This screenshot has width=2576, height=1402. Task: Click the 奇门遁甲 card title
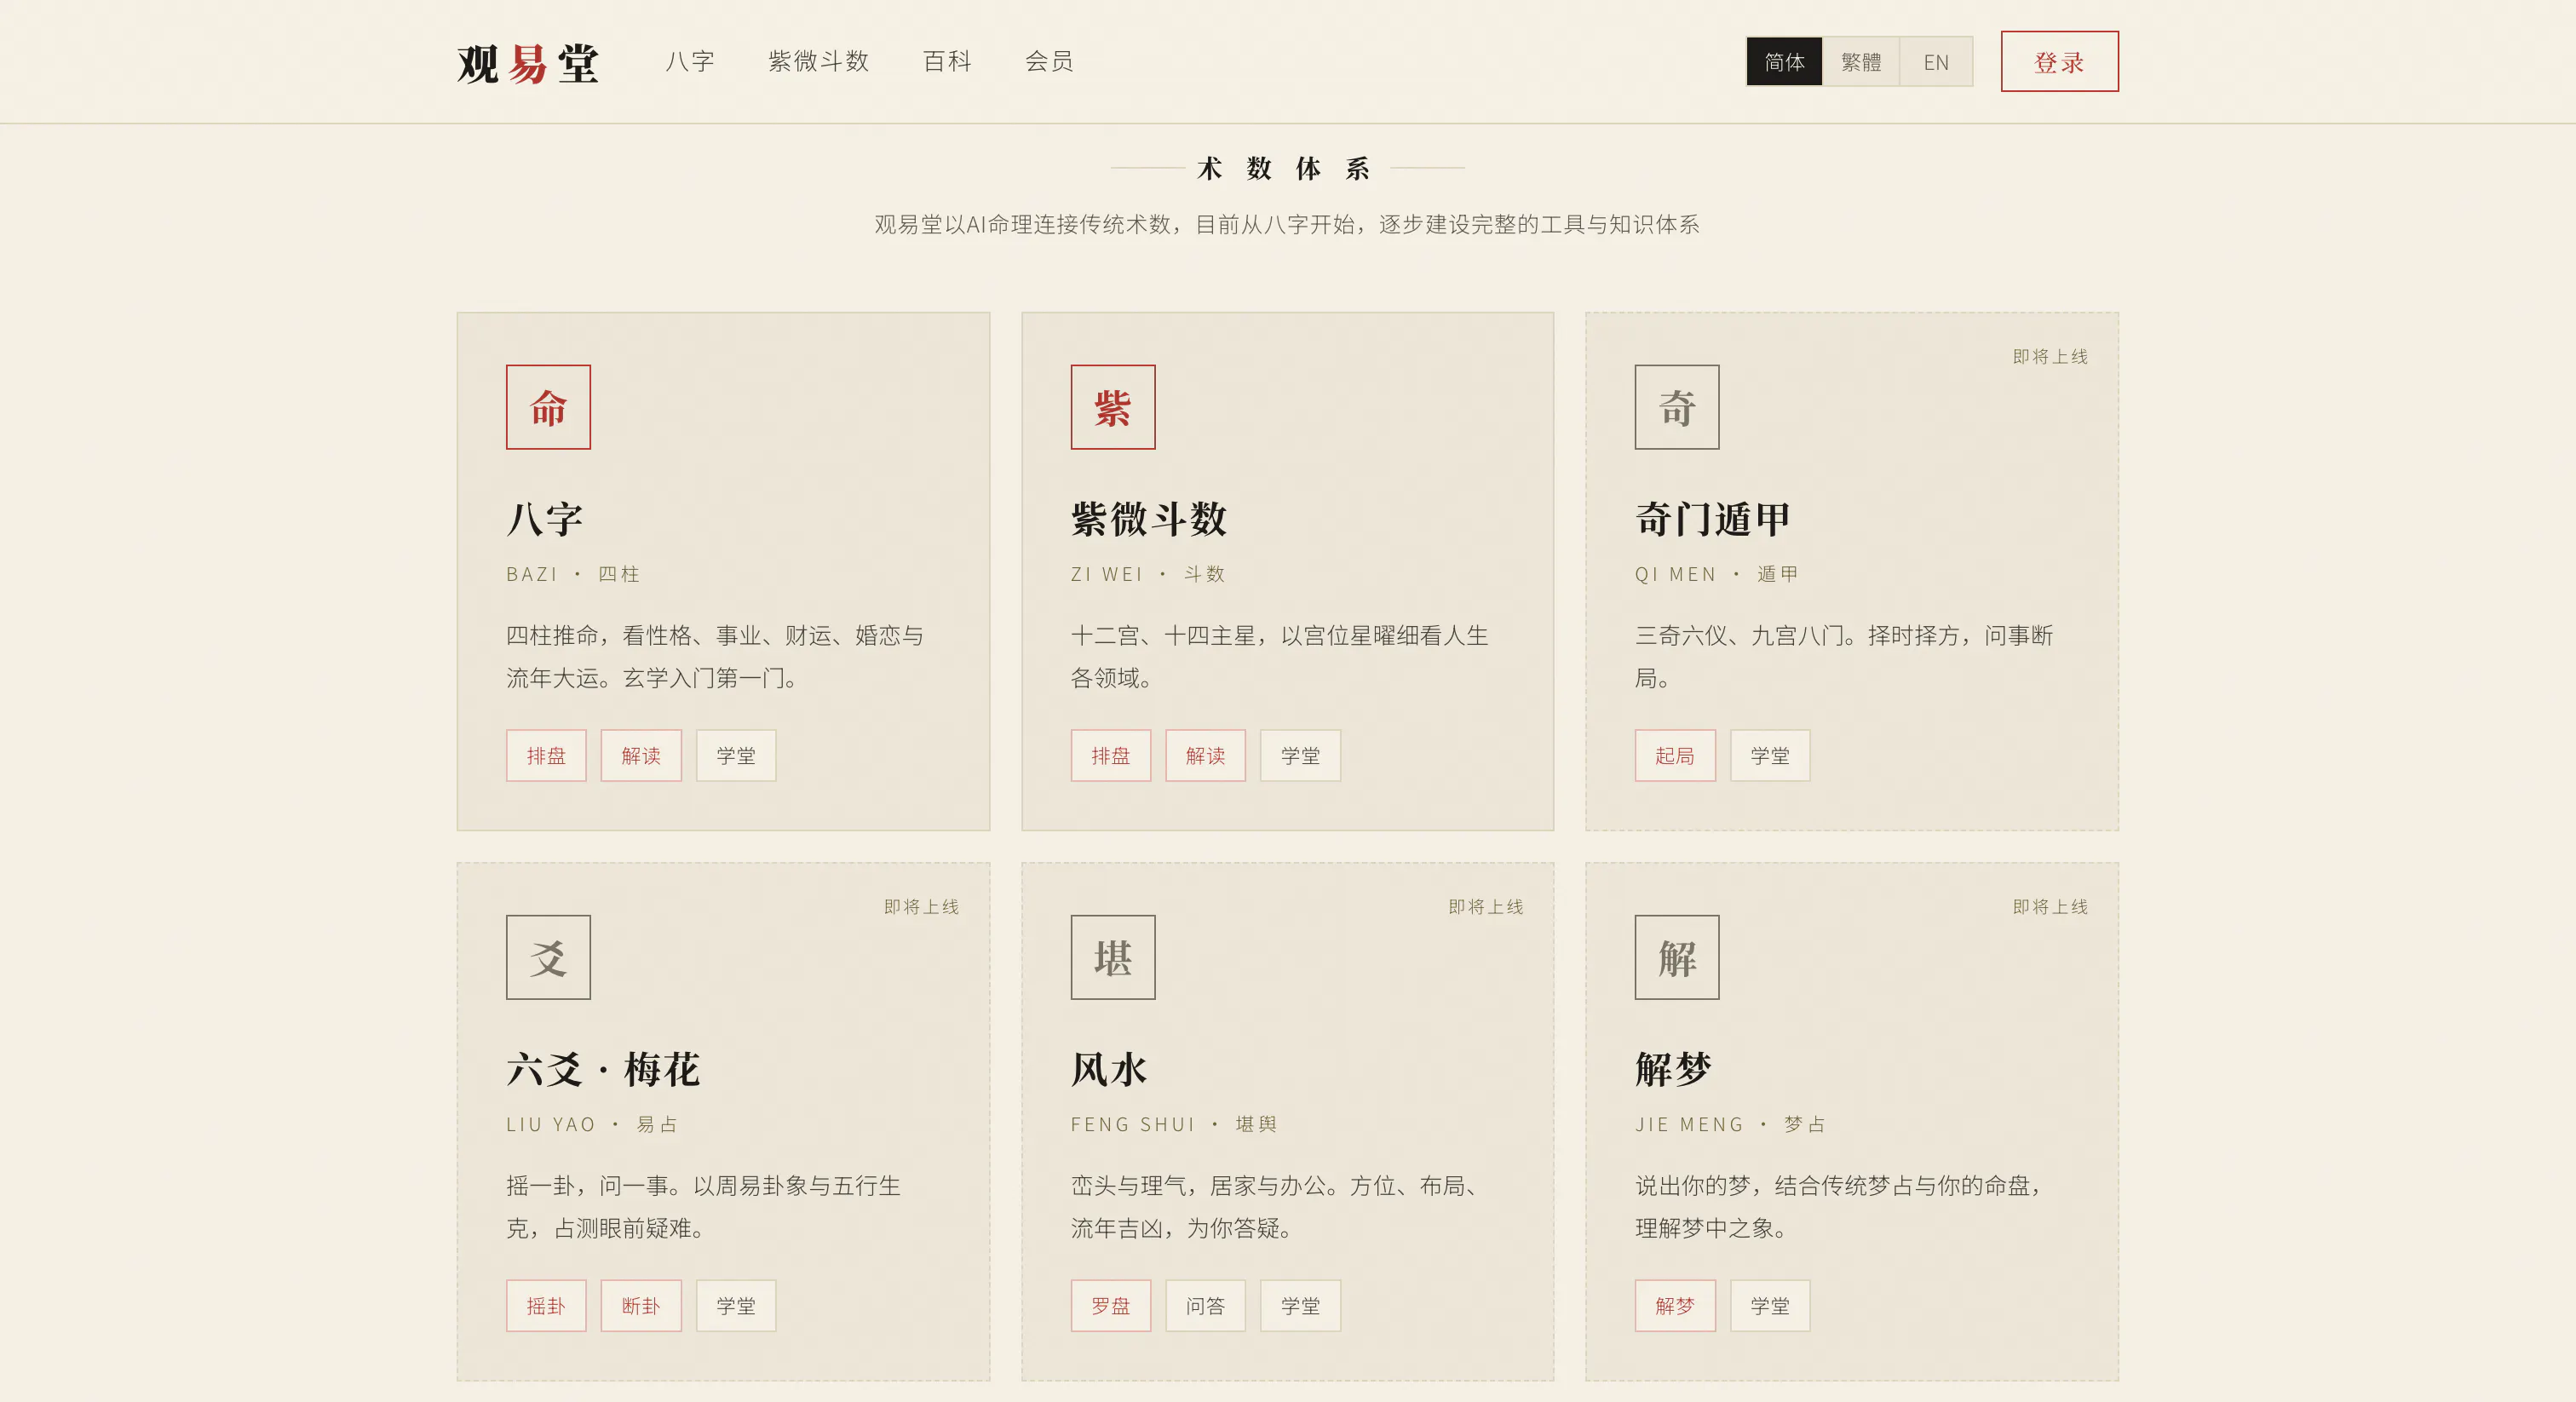[1713, 519]
